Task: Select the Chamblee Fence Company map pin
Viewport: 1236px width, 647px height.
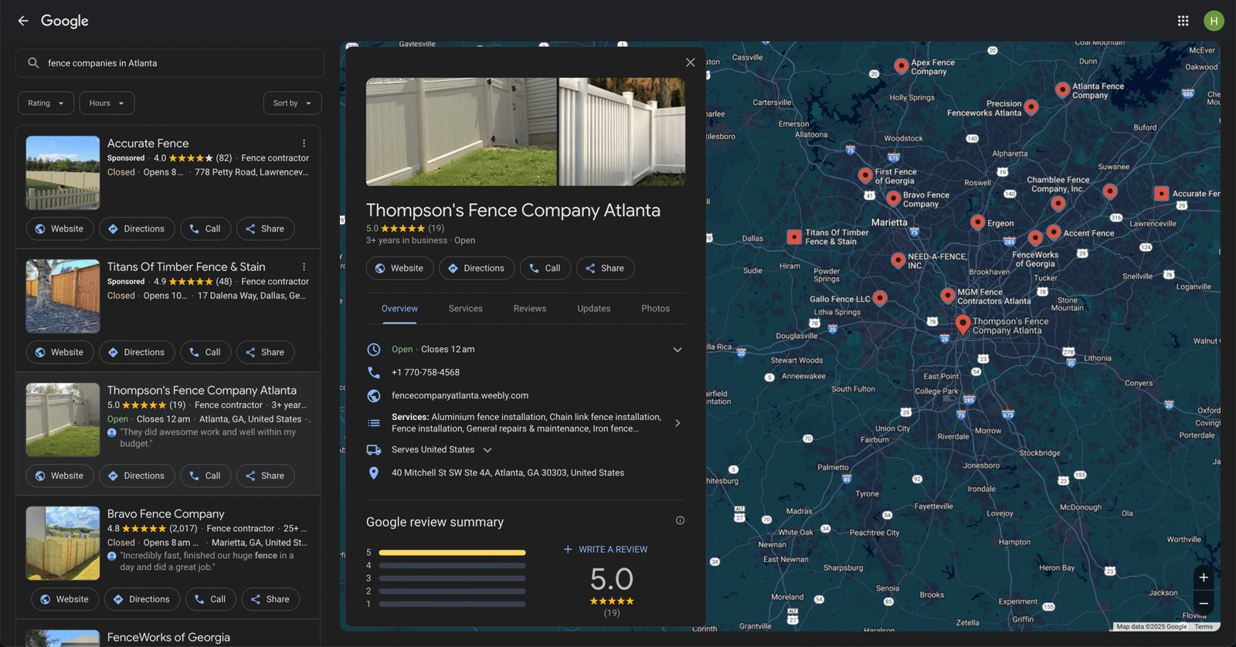Action: pos(1058,204)
